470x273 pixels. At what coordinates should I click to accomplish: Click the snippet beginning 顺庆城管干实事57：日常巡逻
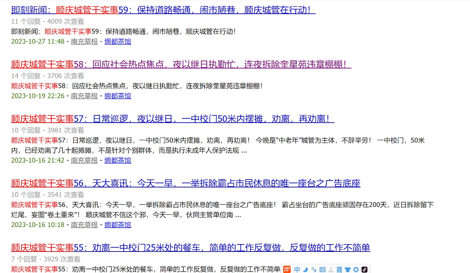click(x=218, y=145)
